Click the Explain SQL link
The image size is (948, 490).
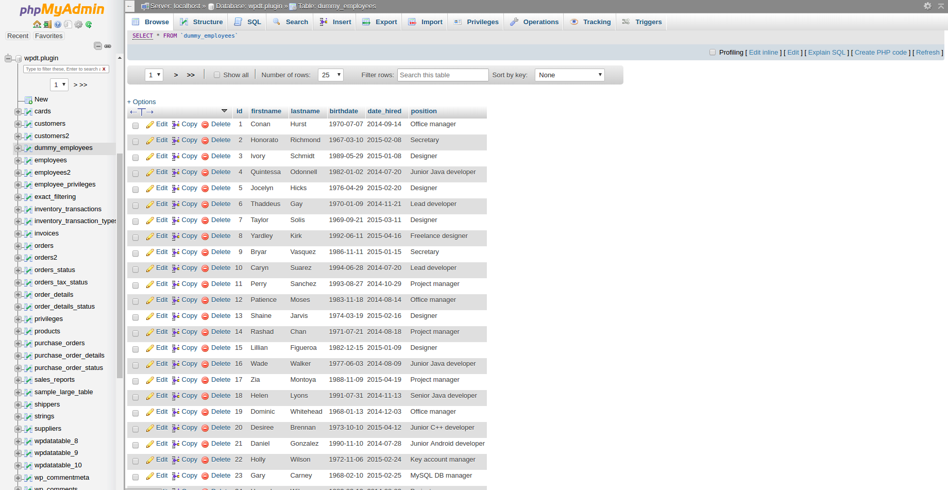point(826,52)
